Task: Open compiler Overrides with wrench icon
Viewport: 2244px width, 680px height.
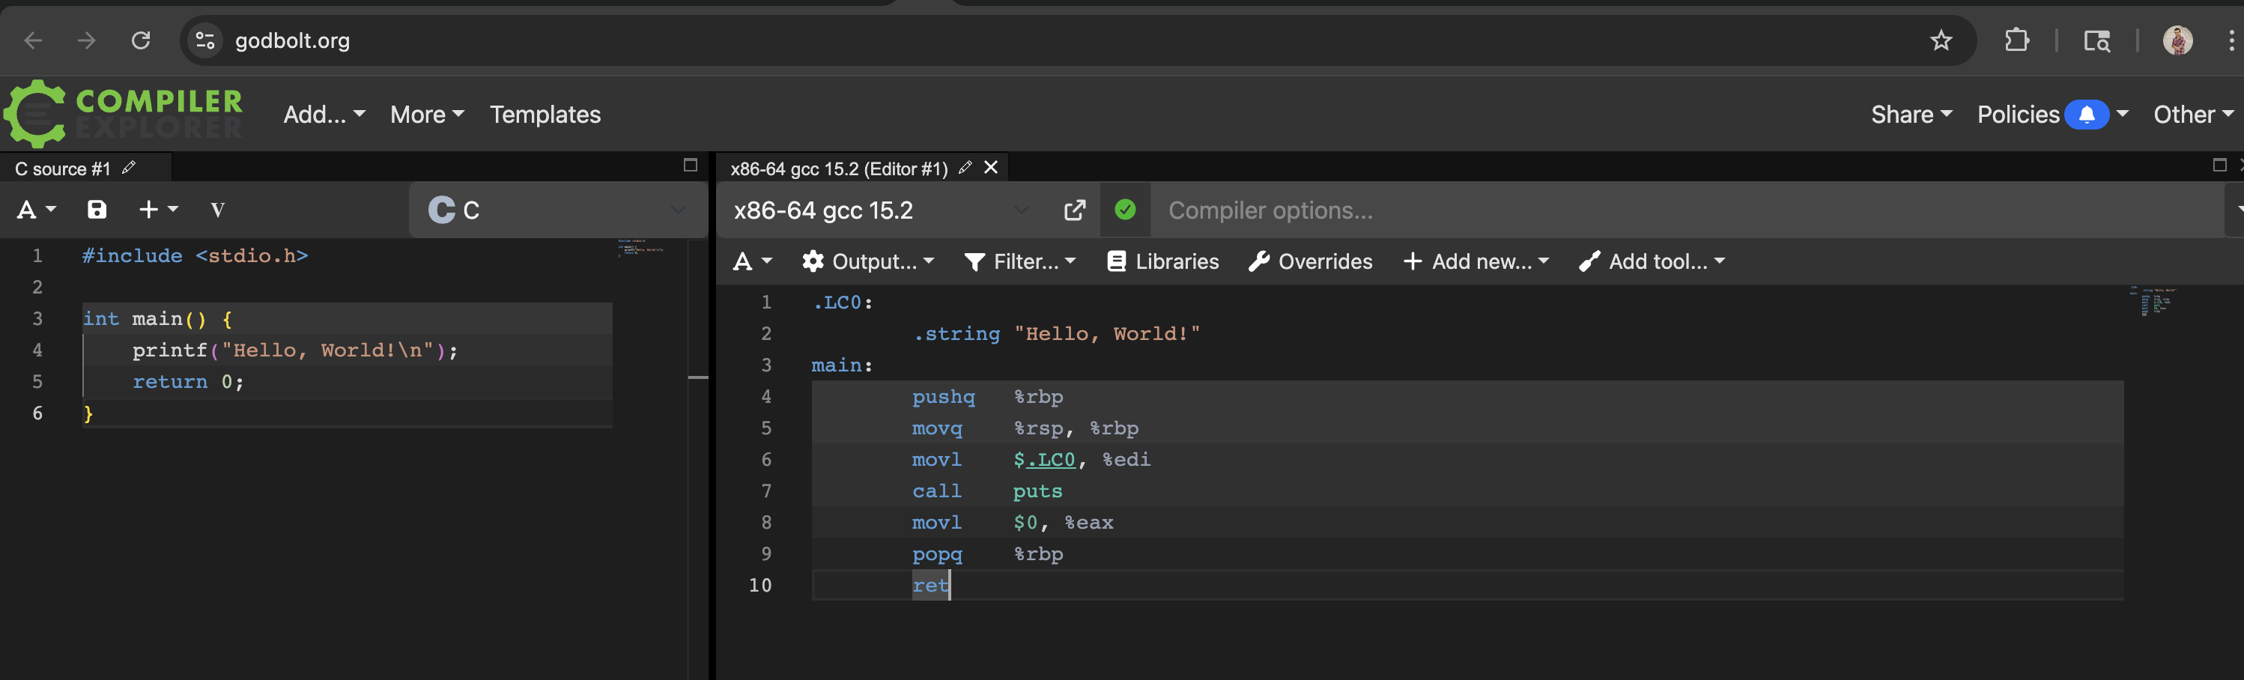Action: [1310, 261]
